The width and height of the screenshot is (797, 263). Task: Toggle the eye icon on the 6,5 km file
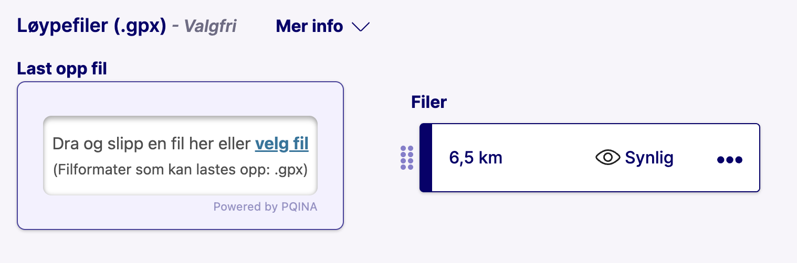click(608, 158)
